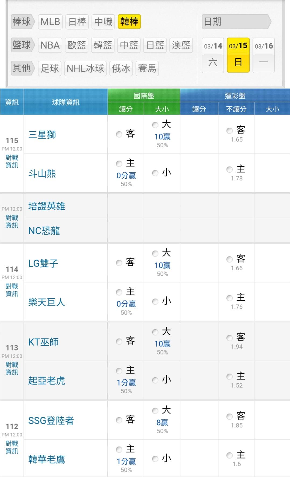Open 對戰資訊 for game 113
Viewport: 290px width, 481px height.
click(x=12, y=369)
